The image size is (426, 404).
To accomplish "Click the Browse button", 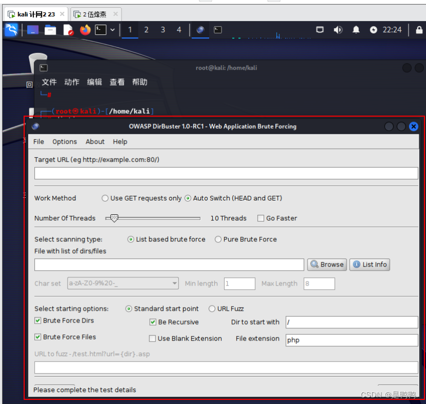I will tap(327, 265).
